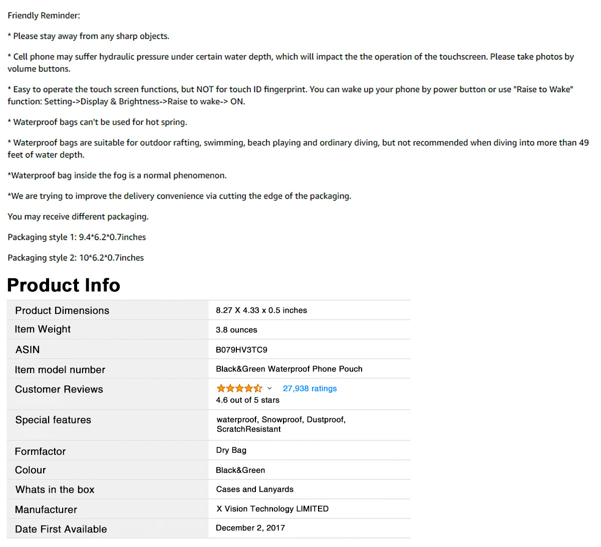Click the Friendly Reminder heading text

coord(44,16)
